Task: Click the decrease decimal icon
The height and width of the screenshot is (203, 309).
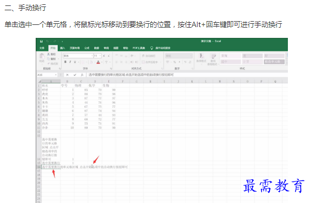Action: (x=190, y=62)
